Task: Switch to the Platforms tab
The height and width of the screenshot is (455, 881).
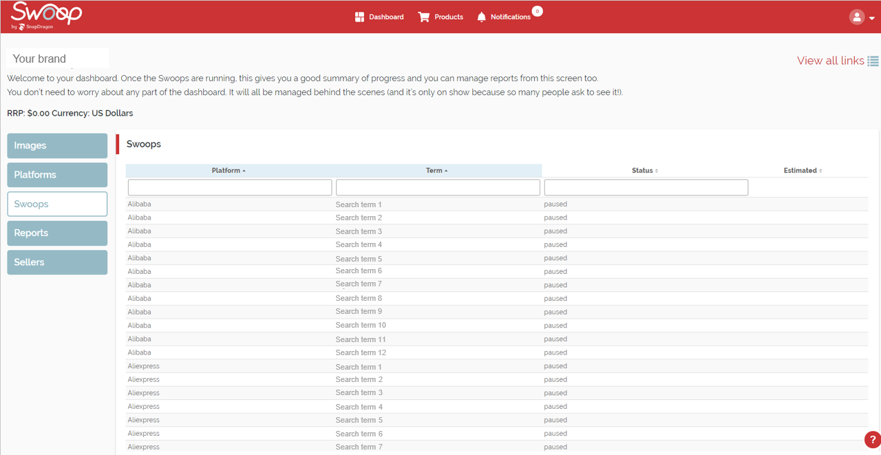Action: pyautogui.click(x=57, y=175)
